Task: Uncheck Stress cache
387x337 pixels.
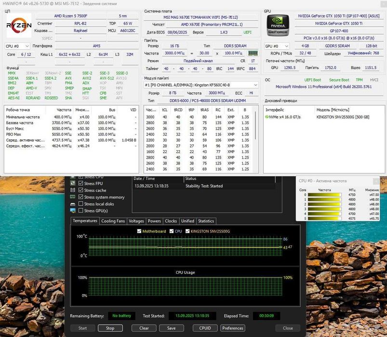Action: point(80,190)
